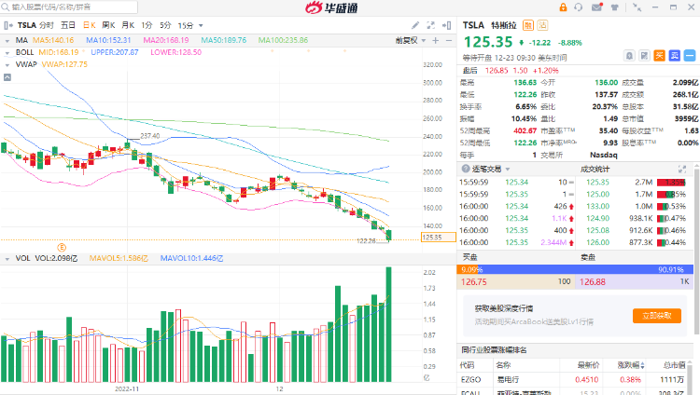Open the notes icon beside the bell

(644, 56)
